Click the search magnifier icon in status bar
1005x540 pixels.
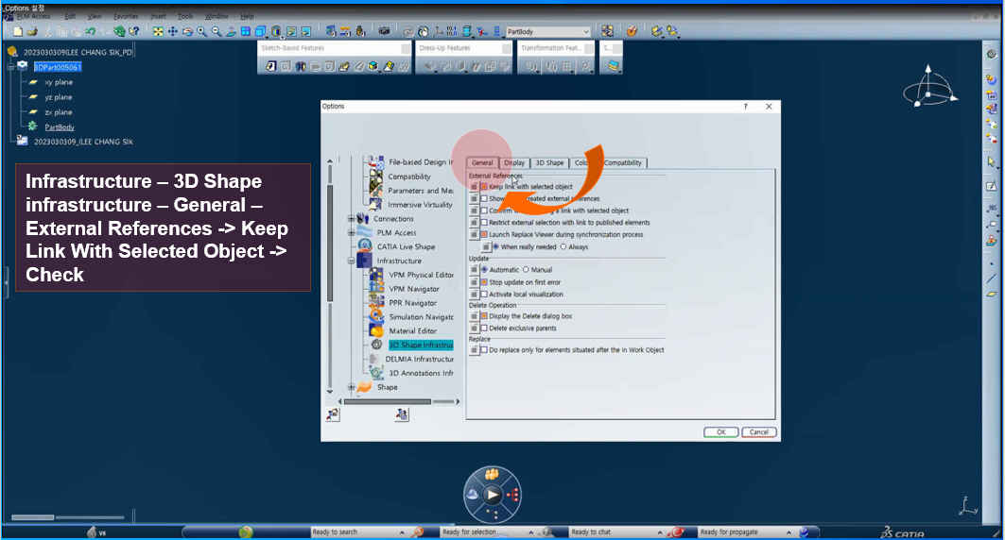418,532
